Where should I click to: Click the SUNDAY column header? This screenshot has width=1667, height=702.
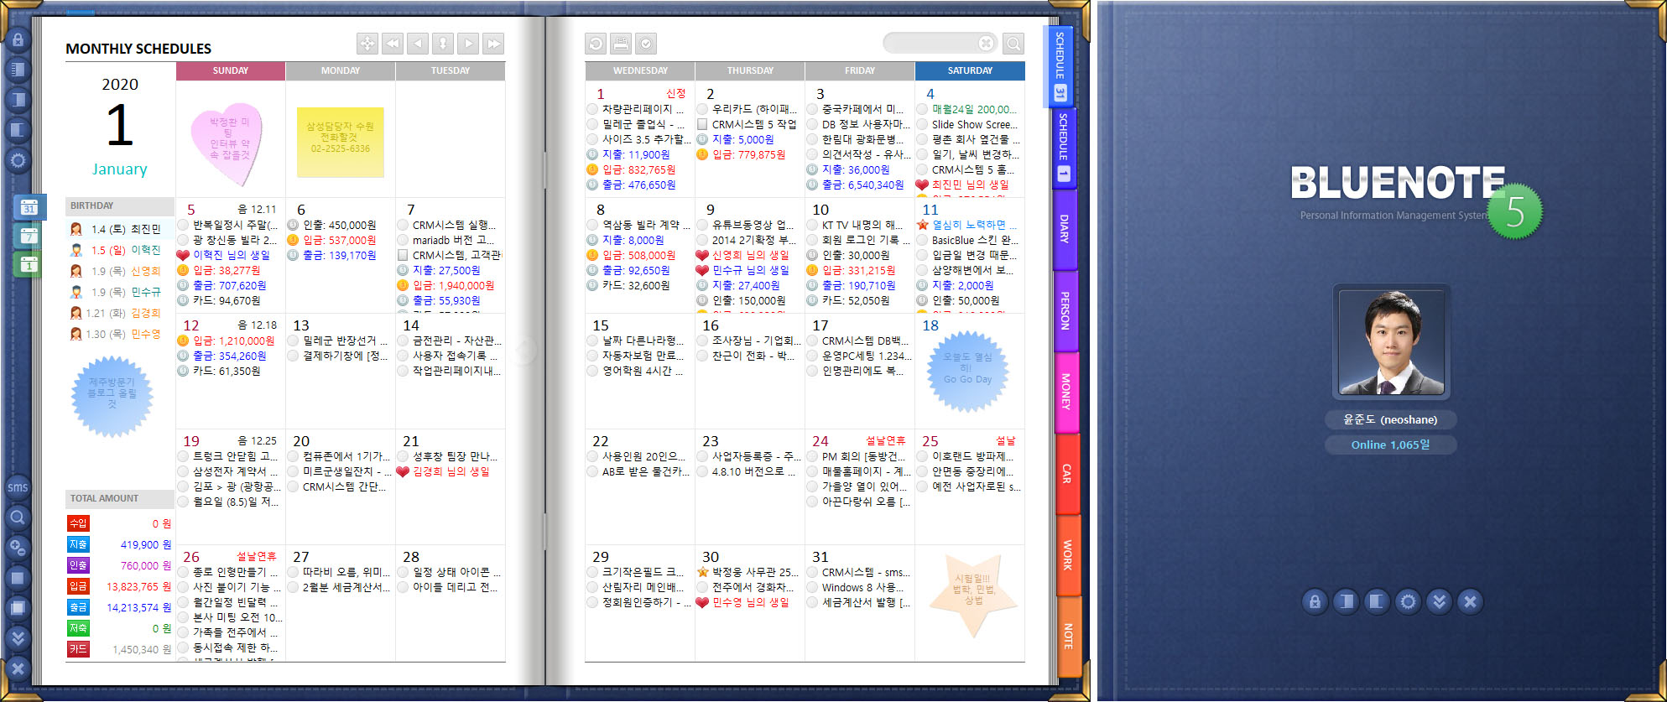[231, 70]
